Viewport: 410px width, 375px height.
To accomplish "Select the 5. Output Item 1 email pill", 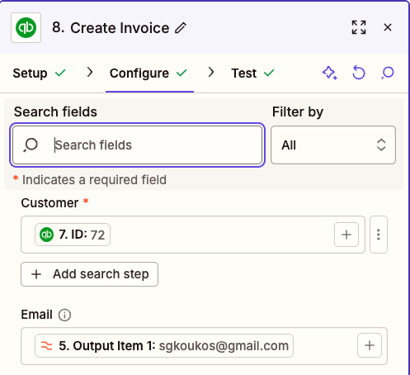I will tap(164, 345).
